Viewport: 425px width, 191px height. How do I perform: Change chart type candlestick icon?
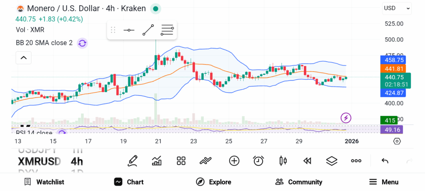tap(283, 161)
